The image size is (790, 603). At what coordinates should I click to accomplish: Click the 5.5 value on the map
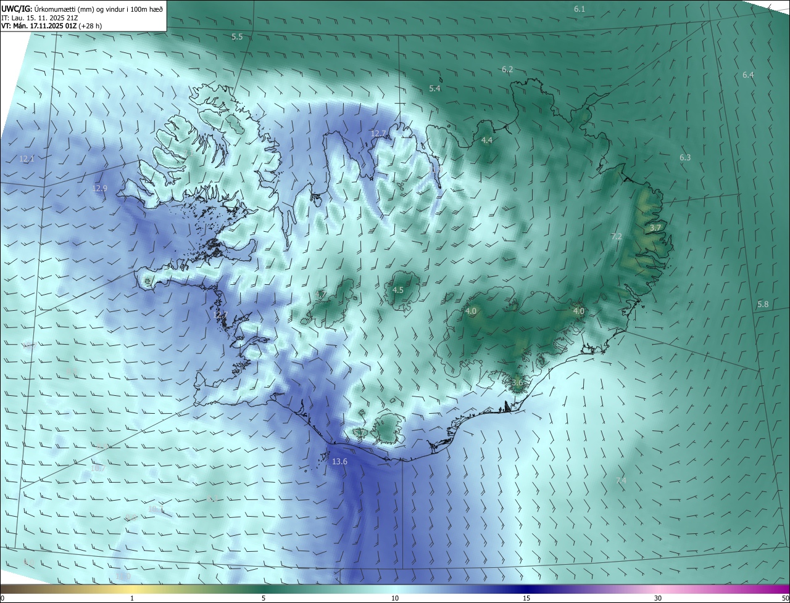tap(237, 37)
